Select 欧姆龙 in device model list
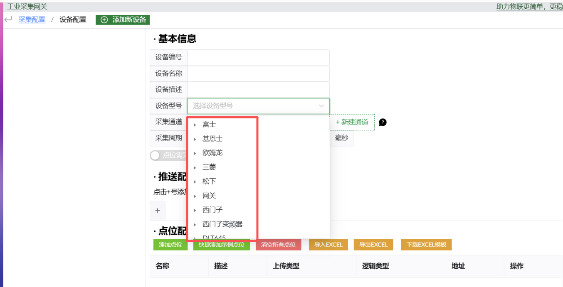This screenshot has width=563, height=287. click(x=212, y=153)
